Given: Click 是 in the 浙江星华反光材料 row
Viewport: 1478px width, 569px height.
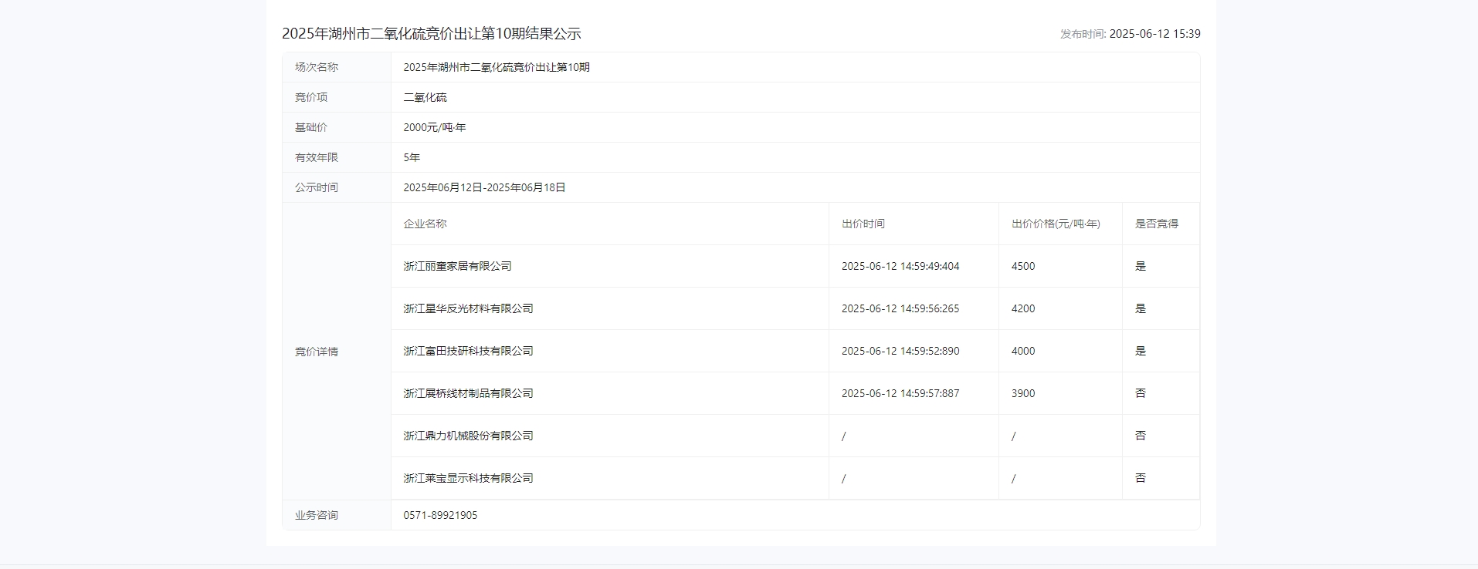Looking at the screenshot, I should (x=1141, y=308).
